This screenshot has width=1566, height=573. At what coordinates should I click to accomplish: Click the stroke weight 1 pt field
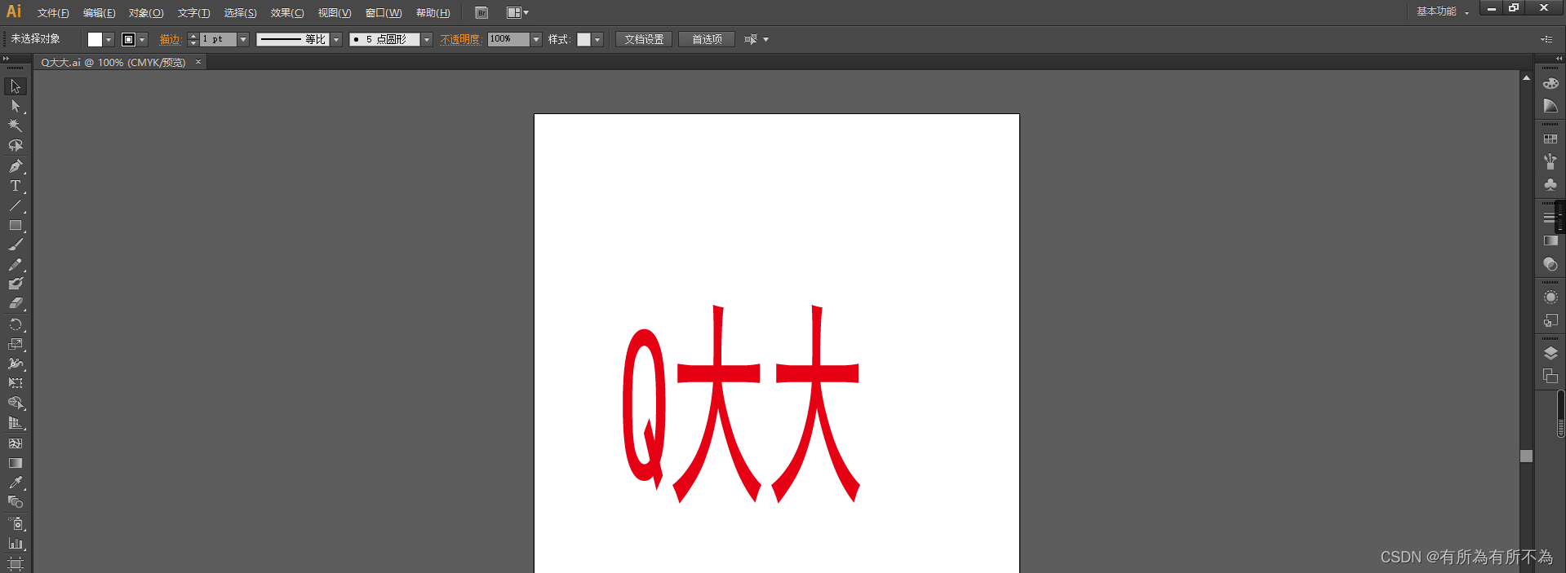pos(218,39)
